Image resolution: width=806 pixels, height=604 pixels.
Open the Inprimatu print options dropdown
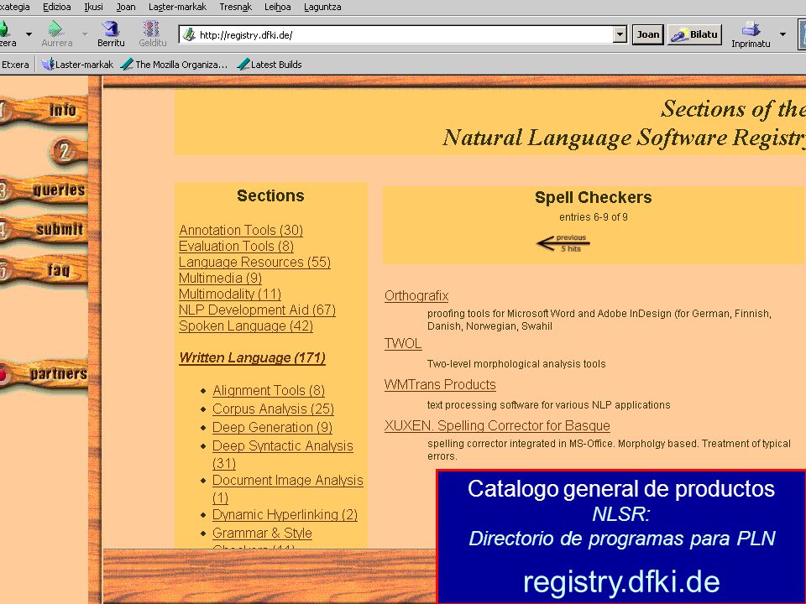click(782, 34)
